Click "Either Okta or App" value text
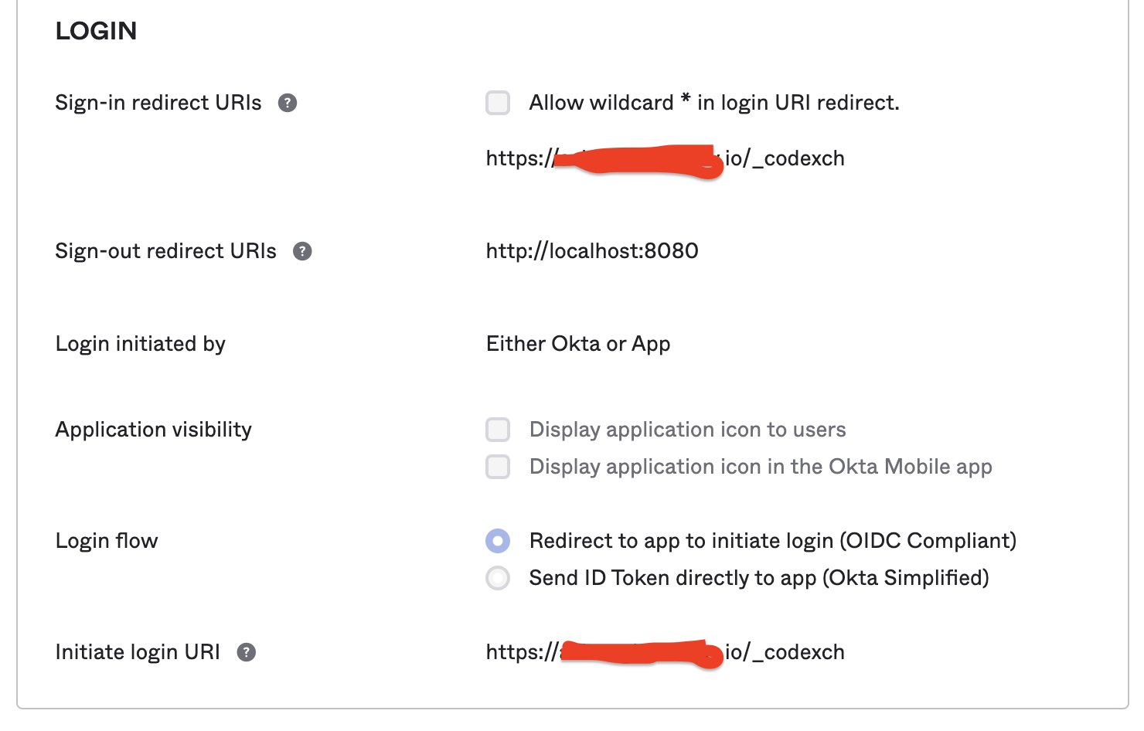1144x731 pixels. [x=577, y=343]
